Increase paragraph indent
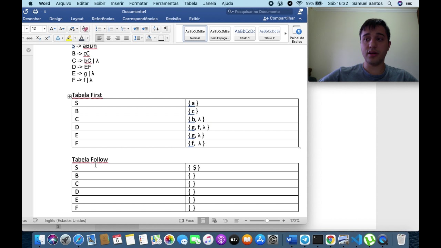441x248 pixels. [145, 29]
